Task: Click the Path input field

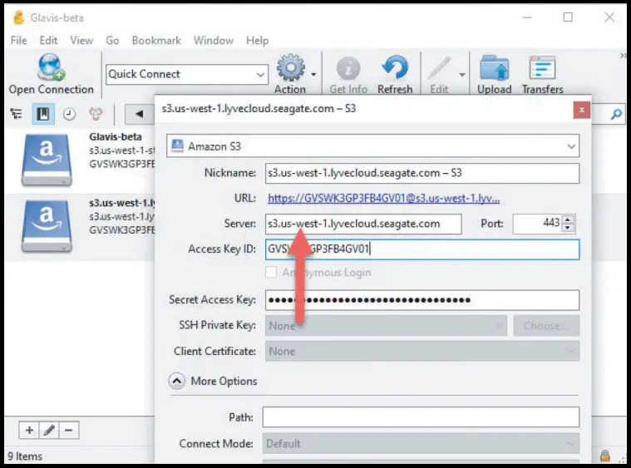Action: [x=421, y=417]
